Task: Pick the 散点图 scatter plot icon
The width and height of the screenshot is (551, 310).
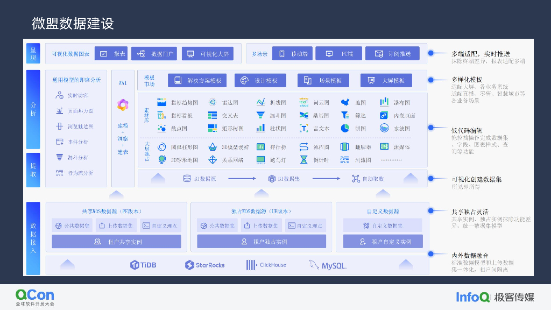Action: (161, 128)
